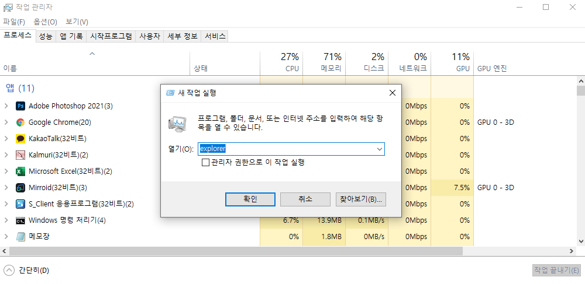Screen dimensions: 585x284
Task: Switch to the 앱 기록 tab
Action: point(71,36)
